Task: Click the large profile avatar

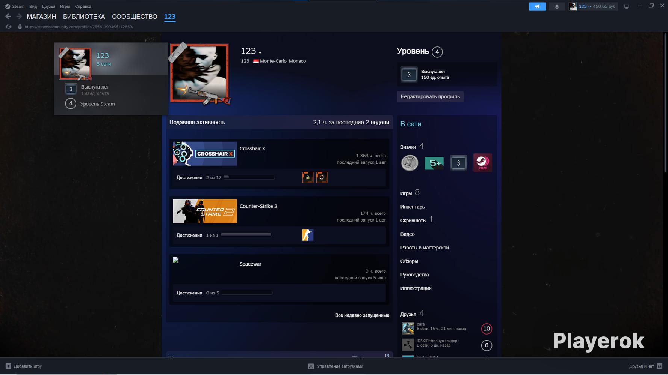Action: (199, 73)
